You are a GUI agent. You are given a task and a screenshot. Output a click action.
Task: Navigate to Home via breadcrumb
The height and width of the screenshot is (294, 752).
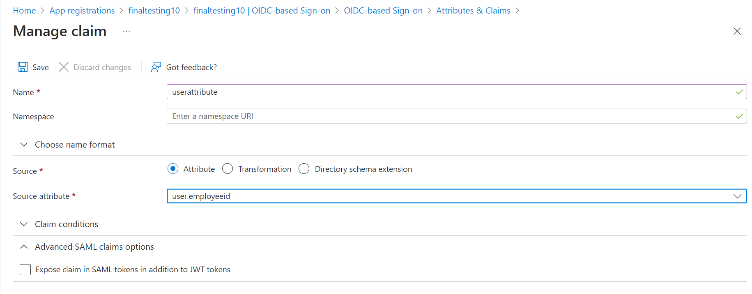pyautogui.click(x=24, y=11)
